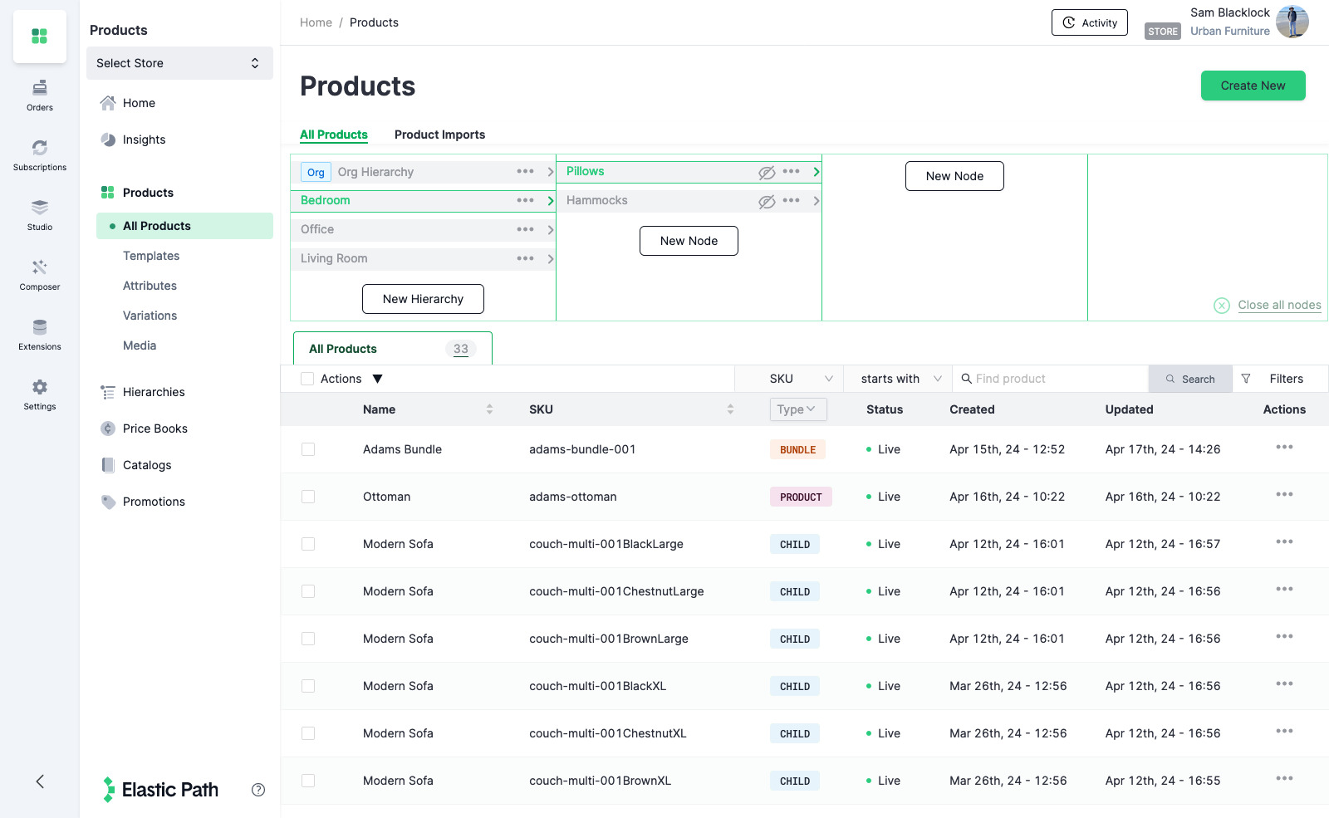Open the Promotions section
Screen dimensions: 1329x818
coord(153,501)
